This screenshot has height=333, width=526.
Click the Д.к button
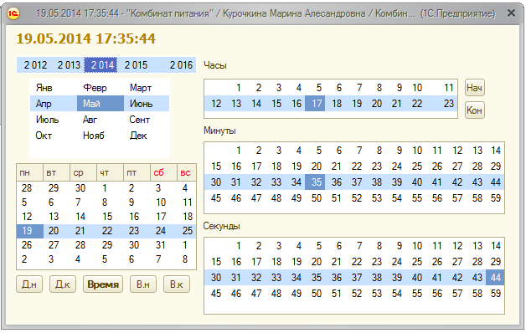63,284
